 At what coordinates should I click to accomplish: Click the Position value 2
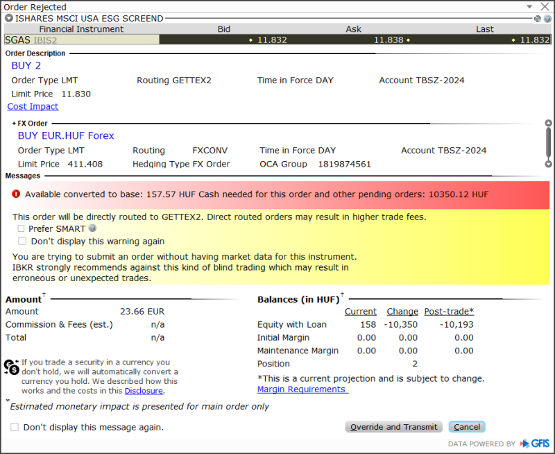[x=415, y=364]
